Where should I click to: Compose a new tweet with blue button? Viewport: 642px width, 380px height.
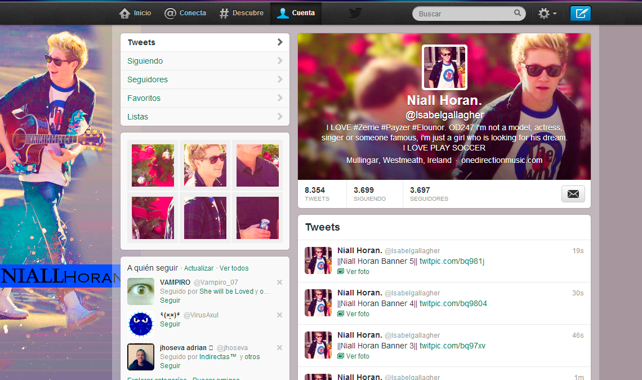pos(581,14)
